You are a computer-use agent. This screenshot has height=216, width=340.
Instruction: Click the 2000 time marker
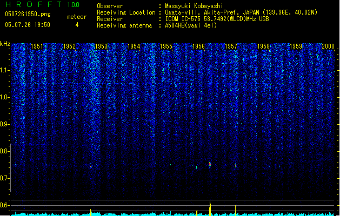pyautogui.click(x=328, y=46)
